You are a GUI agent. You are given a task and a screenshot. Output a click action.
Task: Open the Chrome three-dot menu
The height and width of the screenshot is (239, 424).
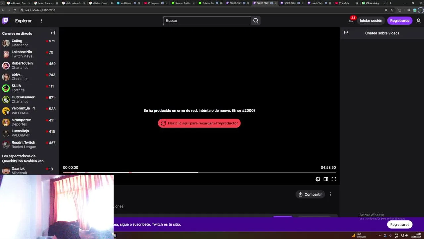420,10
